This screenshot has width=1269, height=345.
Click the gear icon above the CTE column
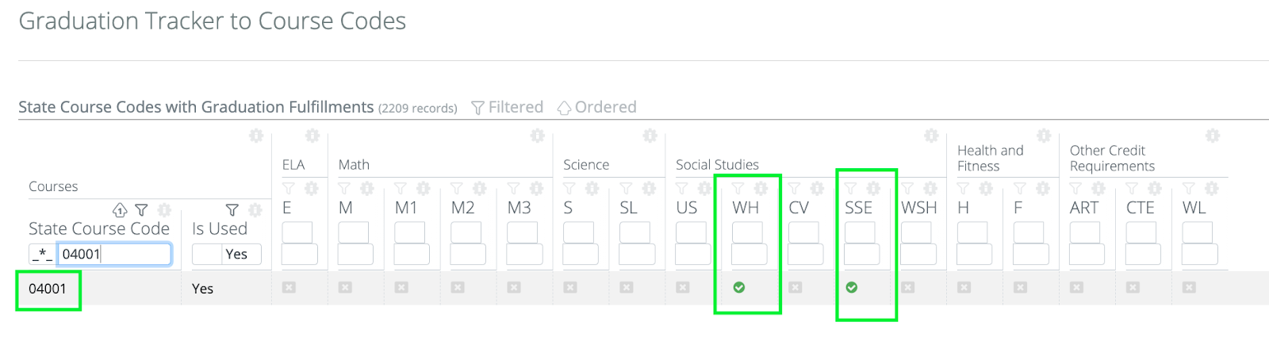(x=1155, y=189)
